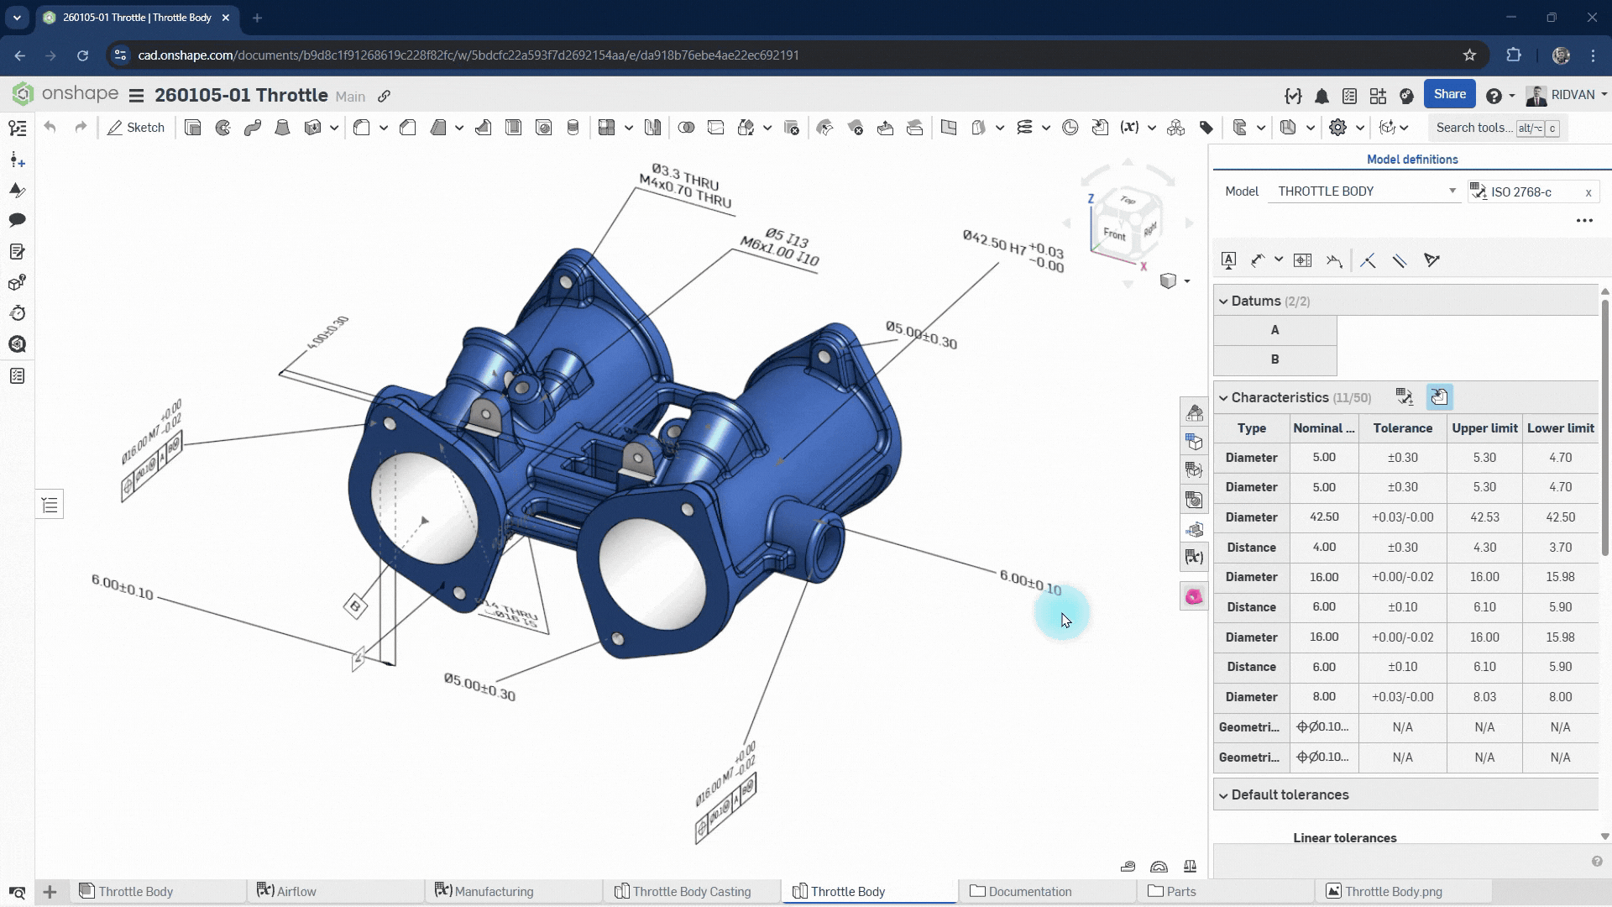The width and height of the screenshot is (1612, 907).
Task: Select the Loft tool
Action: coord(282,128)
